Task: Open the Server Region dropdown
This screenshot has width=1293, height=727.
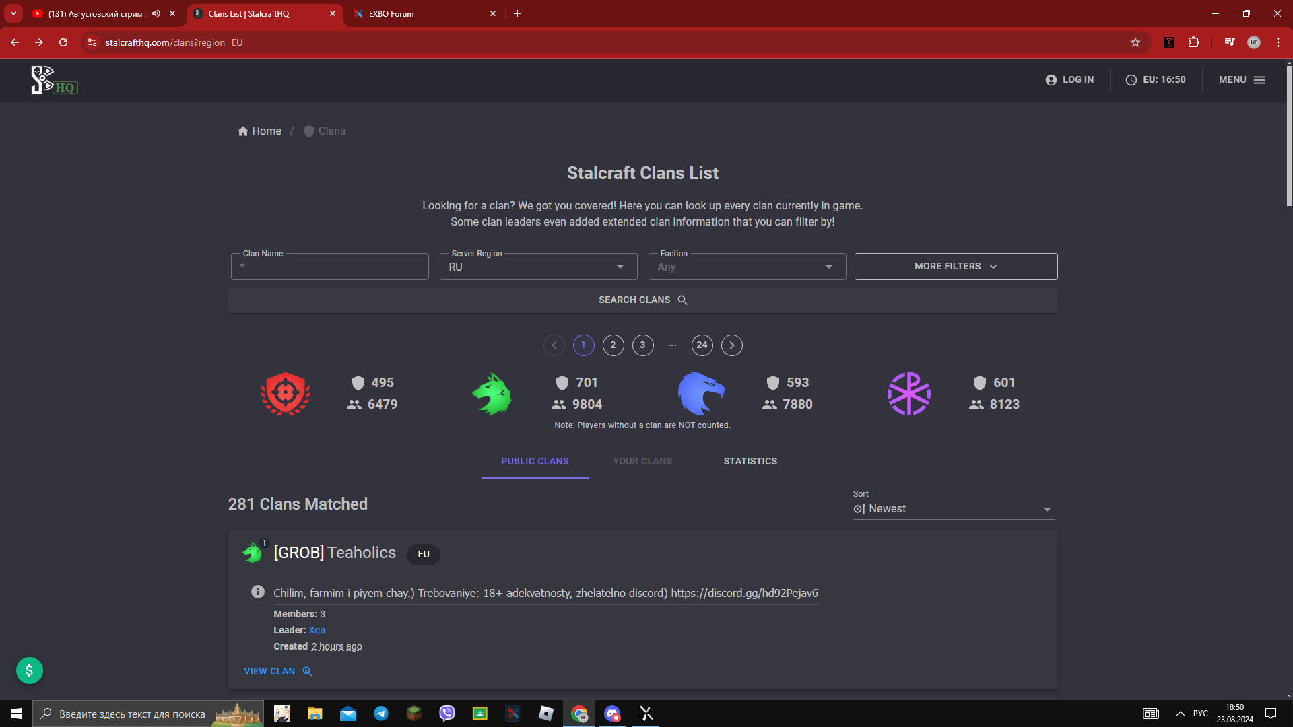Action: pos(538,267)
